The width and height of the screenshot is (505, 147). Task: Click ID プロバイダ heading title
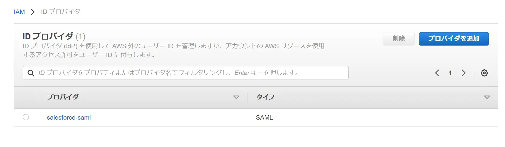coord(48,36)
